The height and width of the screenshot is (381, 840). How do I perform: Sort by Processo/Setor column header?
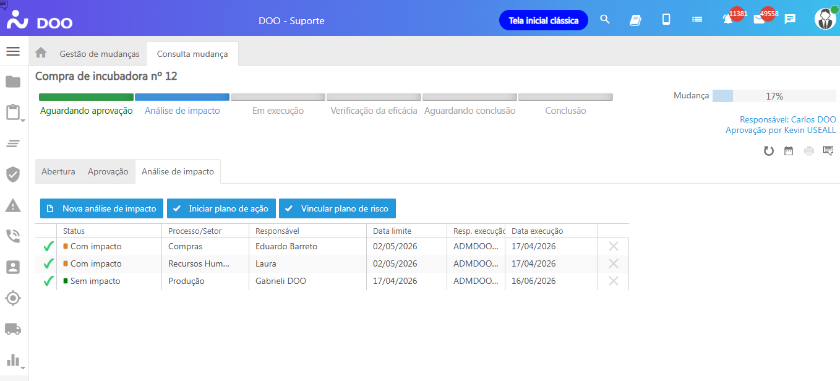[x=205, y=231]
